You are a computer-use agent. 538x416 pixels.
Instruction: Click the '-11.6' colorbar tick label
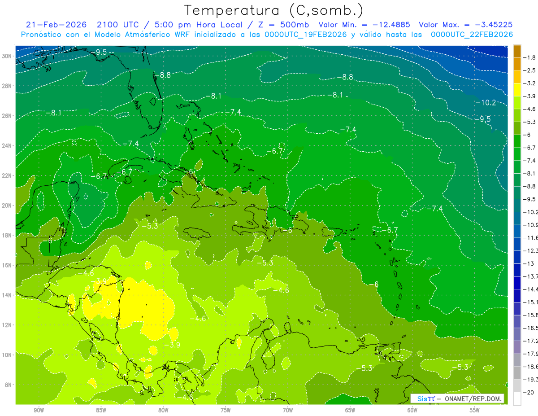tap(530, 237)
